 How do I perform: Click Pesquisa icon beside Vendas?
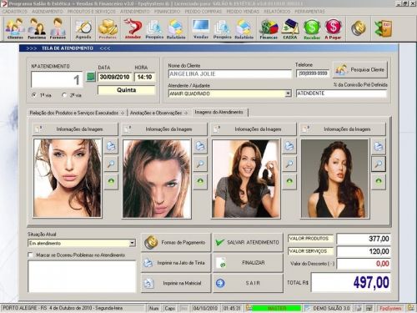click(x=222, y=28)
